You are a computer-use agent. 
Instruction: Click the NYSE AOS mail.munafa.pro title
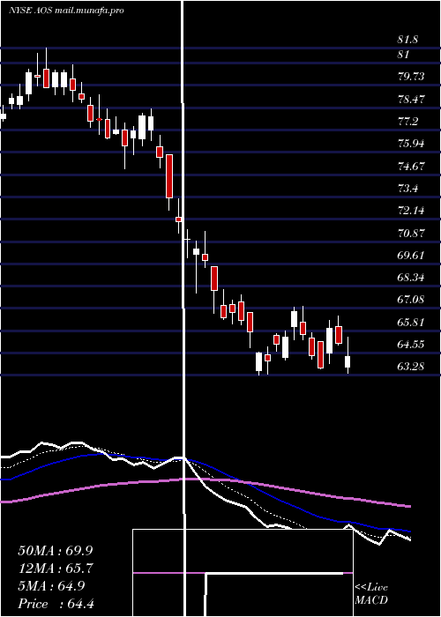pyautogui.click(x=66, y=11)
